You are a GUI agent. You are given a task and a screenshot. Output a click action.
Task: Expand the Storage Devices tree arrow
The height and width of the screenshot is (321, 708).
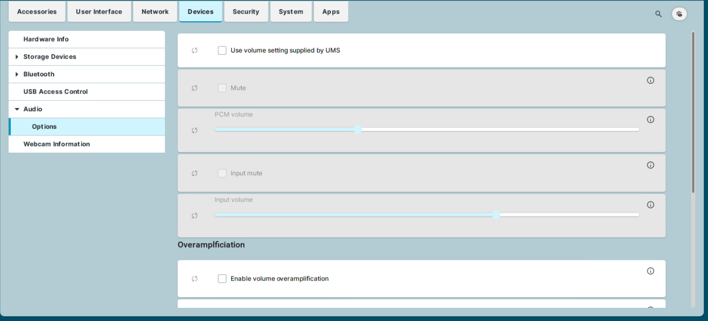pos(17,57)
